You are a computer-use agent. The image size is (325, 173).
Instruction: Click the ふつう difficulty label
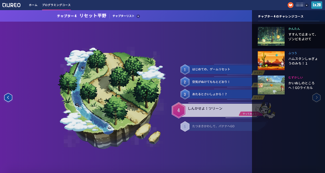(x=292, y=53)
